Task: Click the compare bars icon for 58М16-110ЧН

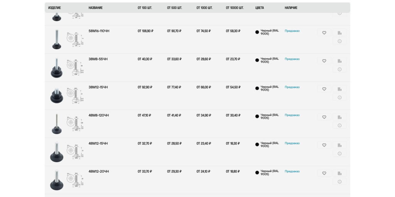Action: (x=339, y=32)
